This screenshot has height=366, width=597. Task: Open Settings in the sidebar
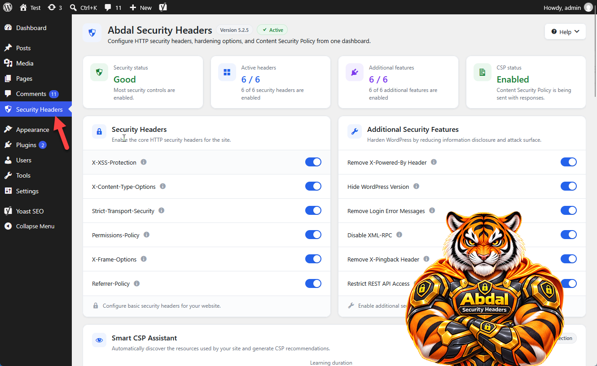click(x=36, y=191)
